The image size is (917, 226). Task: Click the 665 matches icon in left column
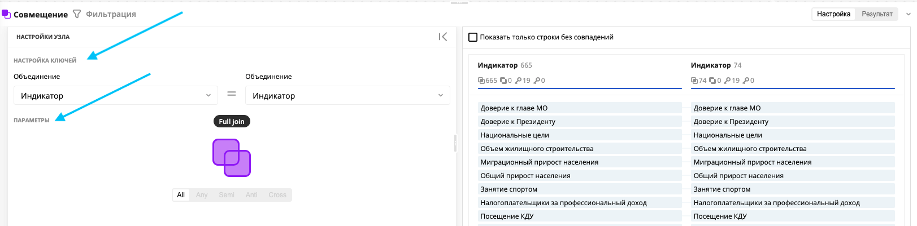coord(481,81)
